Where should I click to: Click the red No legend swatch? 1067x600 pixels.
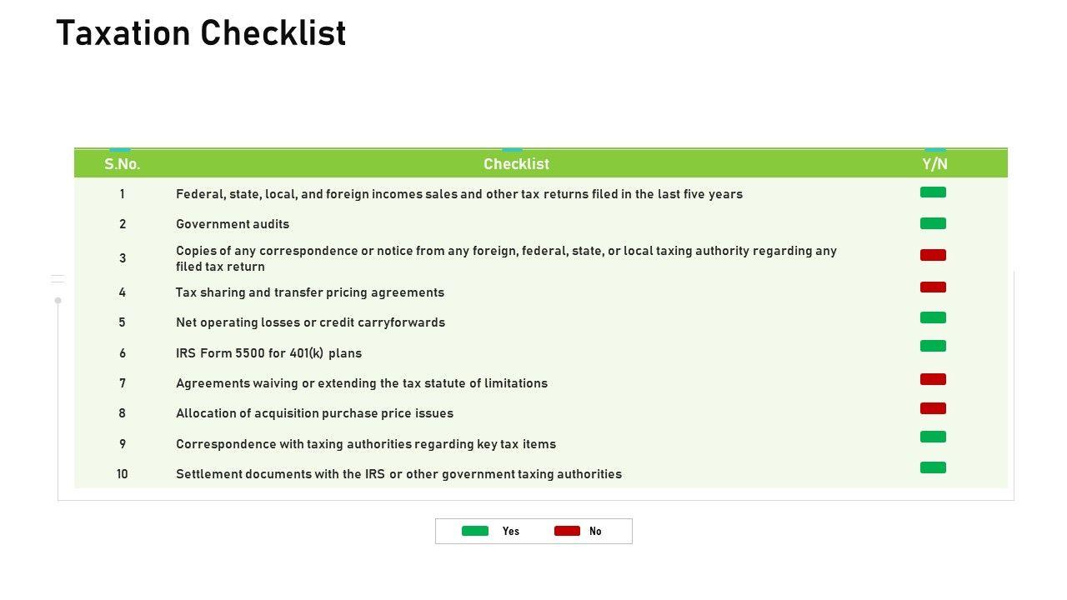coord(567,531)
